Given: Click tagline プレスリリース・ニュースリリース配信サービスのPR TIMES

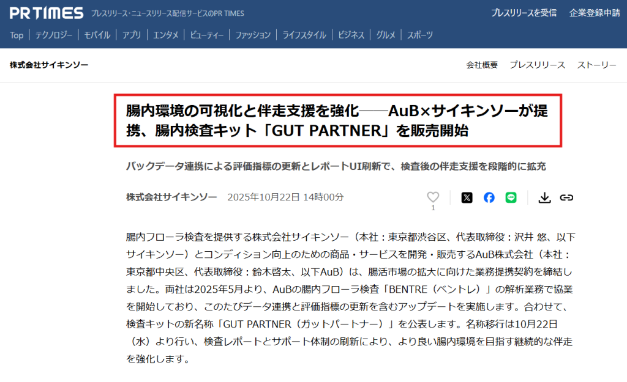Looking at the screenshot, I should coord(168,13).
